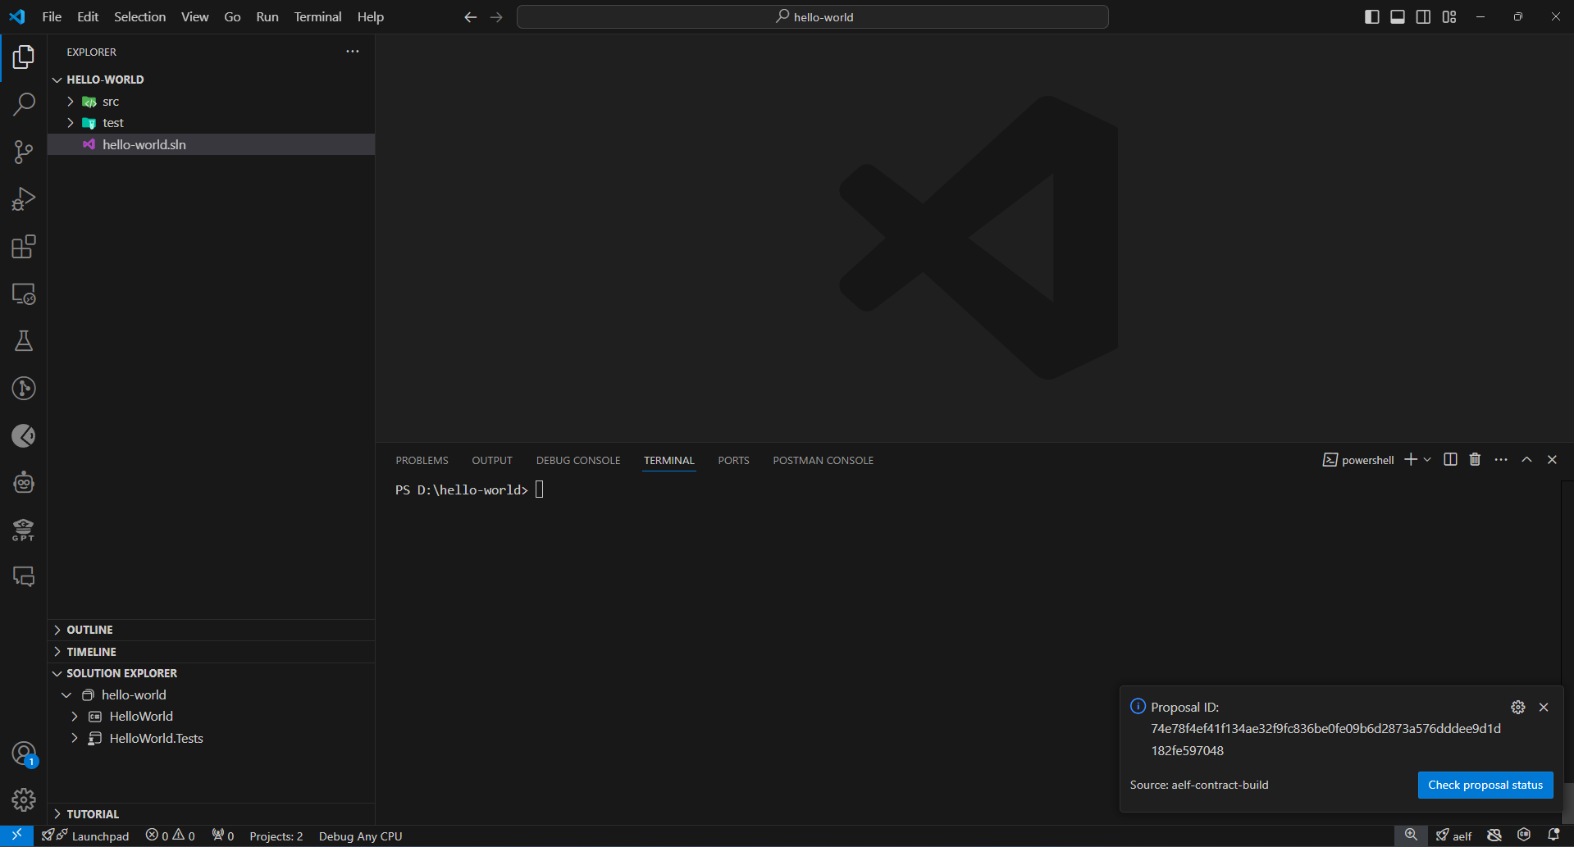
Task: Open errors and warnings status item
Action: [x=171, y=836]
